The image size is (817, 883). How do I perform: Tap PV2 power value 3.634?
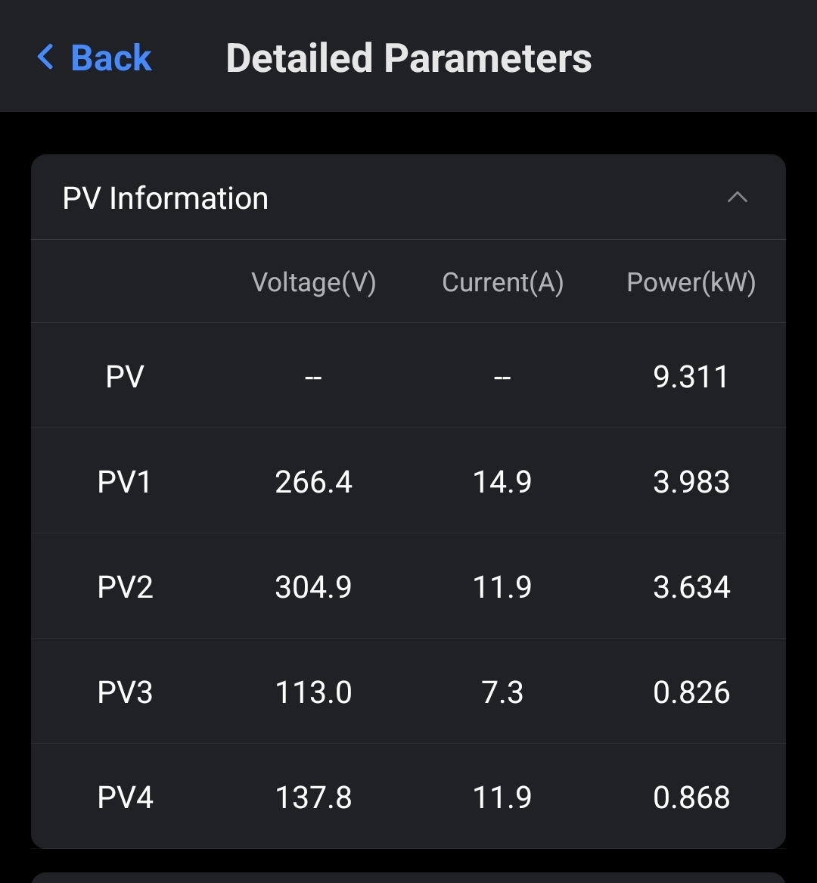(x=691, y=587)
